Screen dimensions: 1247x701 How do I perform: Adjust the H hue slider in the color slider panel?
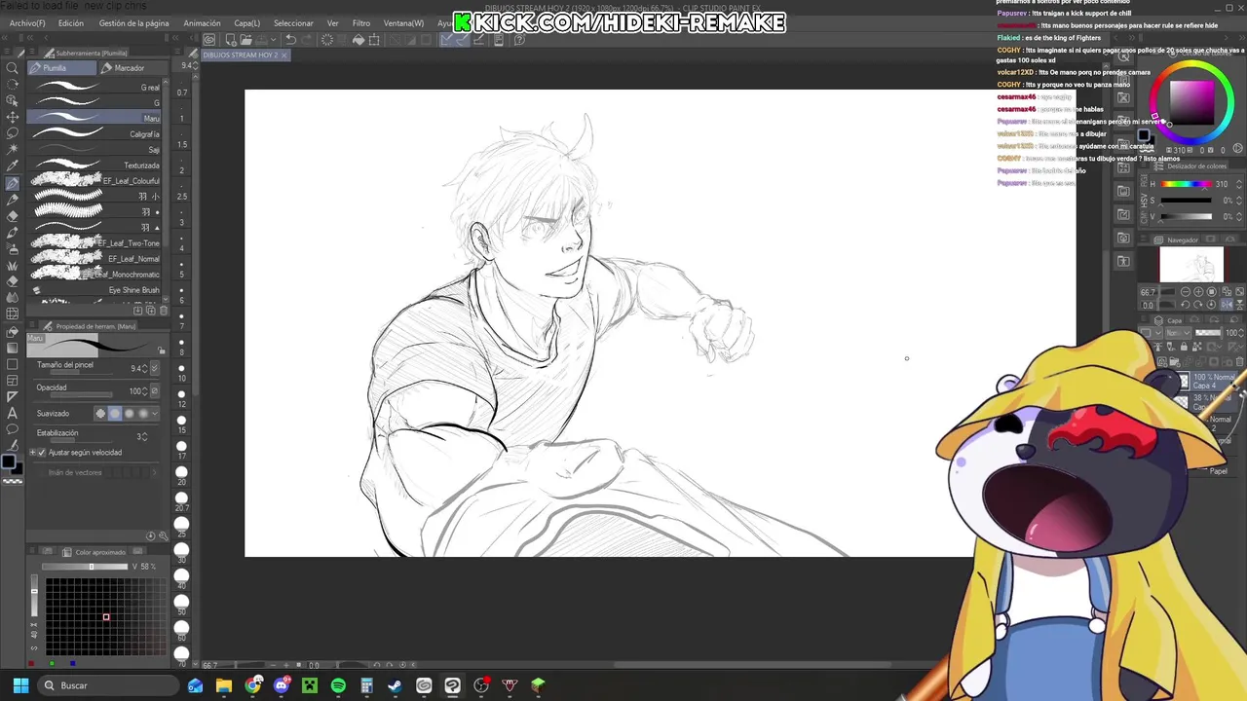coord(1186,184)
